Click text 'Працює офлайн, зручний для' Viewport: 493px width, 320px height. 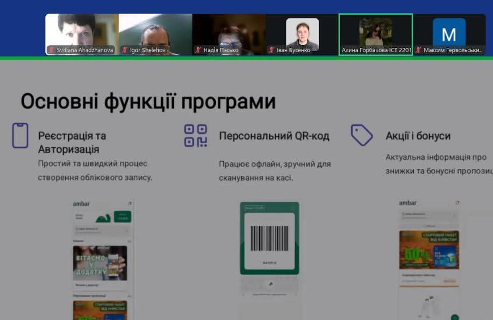[x=275, y=164]
